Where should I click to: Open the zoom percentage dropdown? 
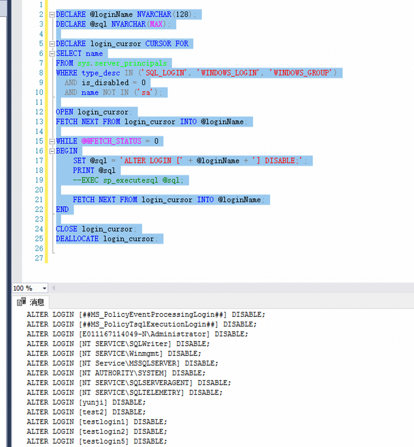(45, 288)
